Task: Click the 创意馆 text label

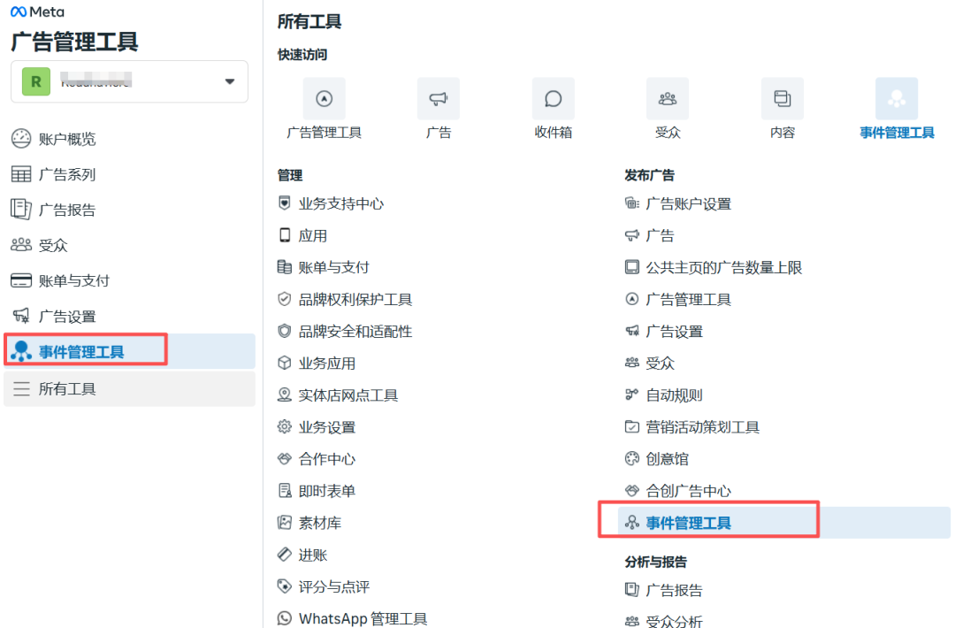Action: point(667,459)
